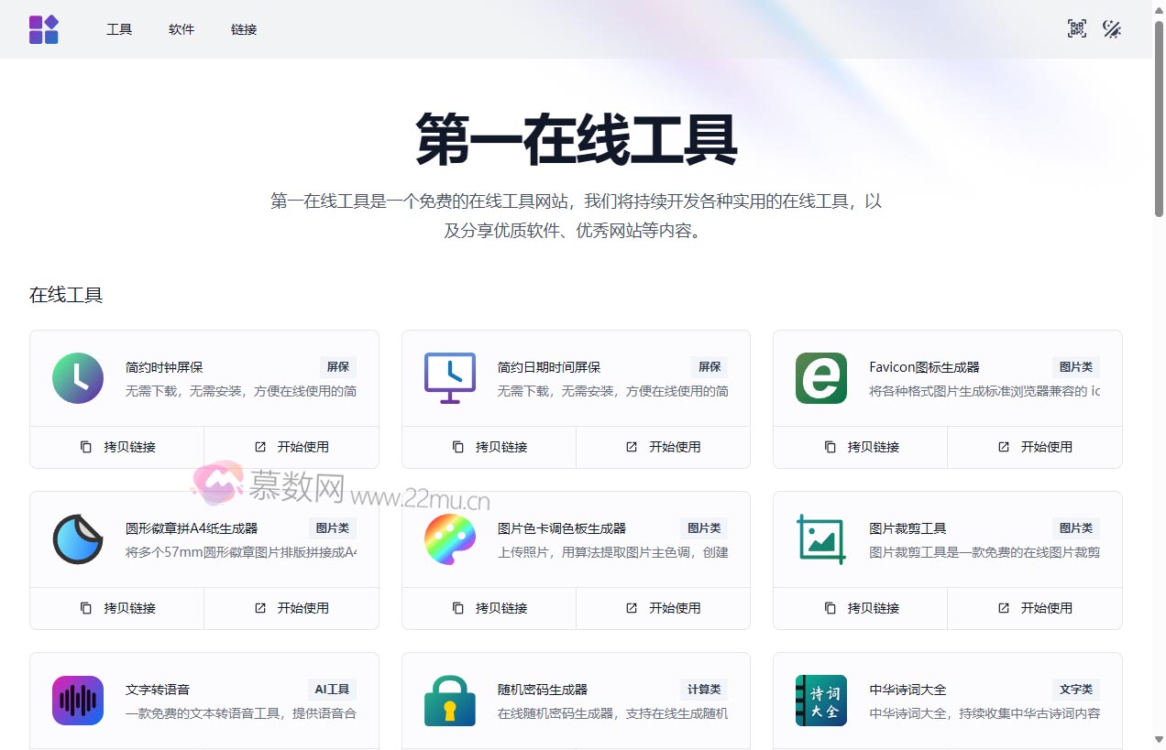Click the purple waveform icon of 文字转语音
The height and width of the screenshot is (750, 1166).
tap(78, 701)
